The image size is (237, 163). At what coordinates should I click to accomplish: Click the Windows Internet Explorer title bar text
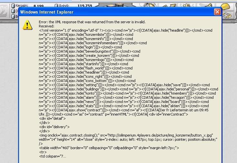47,12
